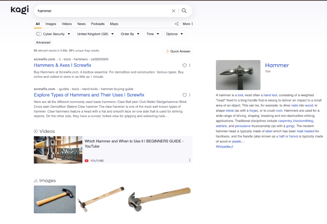The height and width of the screenshot is (224, 327).
Task: Toggle the Cyber Security lens switch
Action: [x=39, y=34]
